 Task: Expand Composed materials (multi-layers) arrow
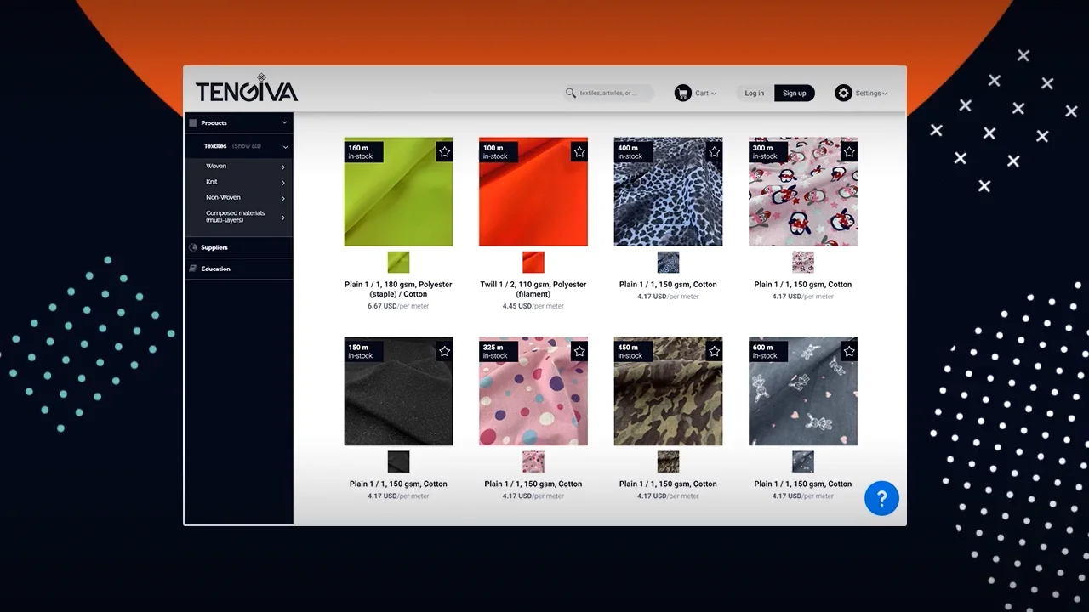[283, 218]
